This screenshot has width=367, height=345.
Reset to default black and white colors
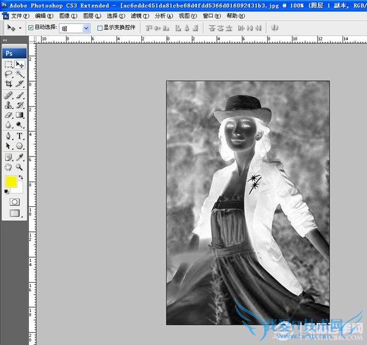tap(7, 191)
